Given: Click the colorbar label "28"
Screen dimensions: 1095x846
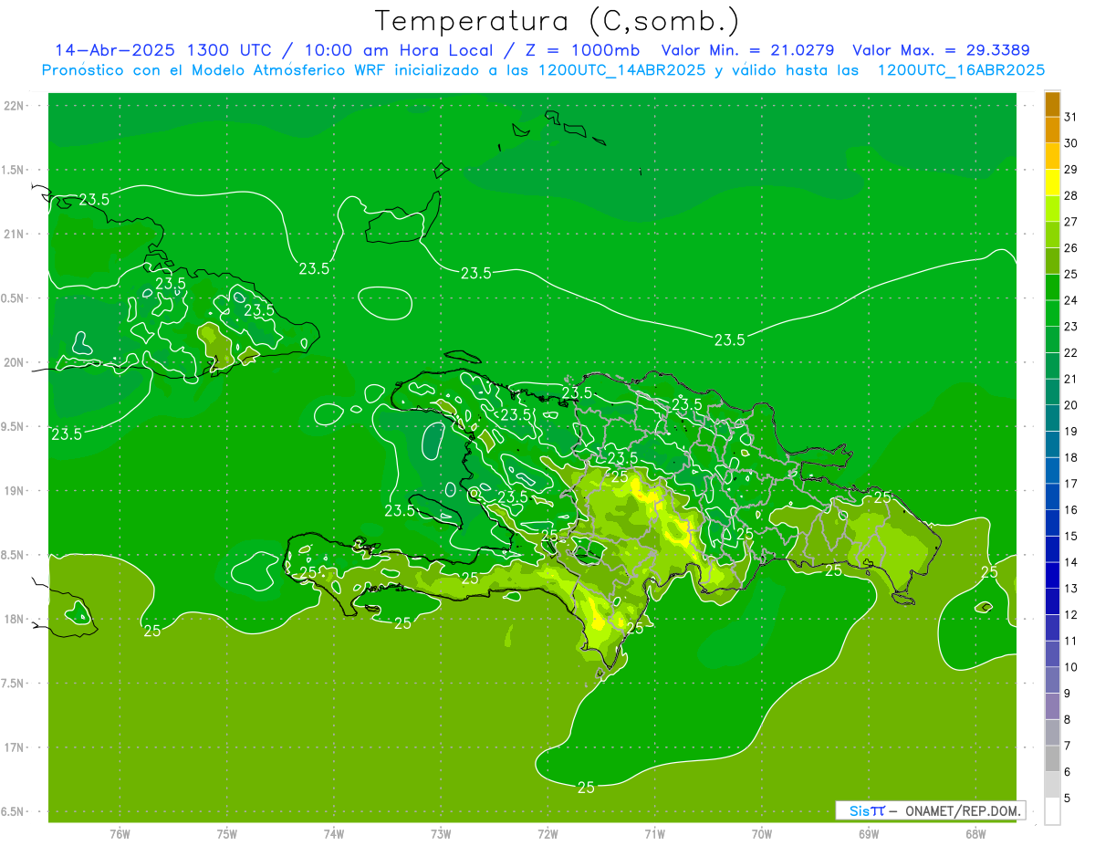Looking at the screenshot, I should 1071,195.
